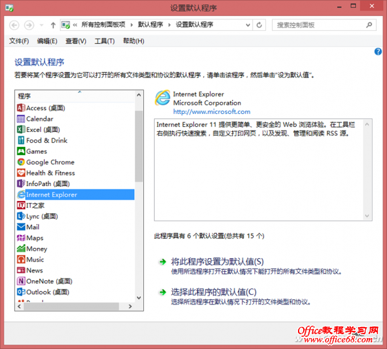Select the Calendar app icon in list
The height and width of the screenshot is (349, 387).
[21, 119]
